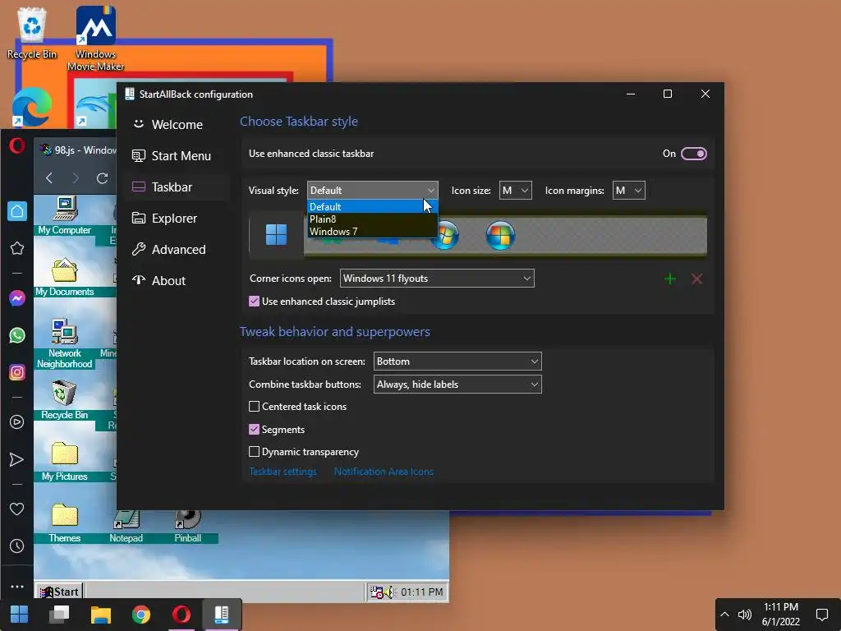The image size is (841, 631).
Task: Open Instagram in Opera sidebar
Action: tap(17, 372)
